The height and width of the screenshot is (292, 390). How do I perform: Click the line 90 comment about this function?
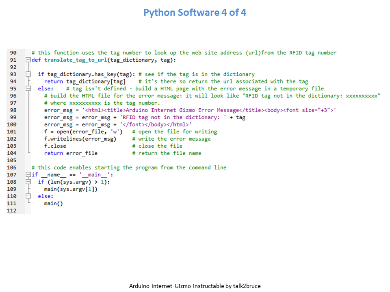184,53
